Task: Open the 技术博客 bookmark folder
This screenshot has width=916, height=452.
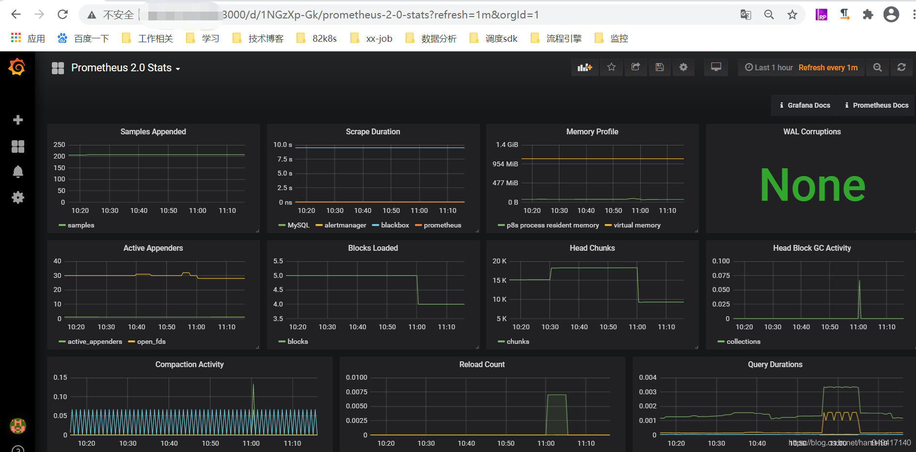Action: (258, 38)
